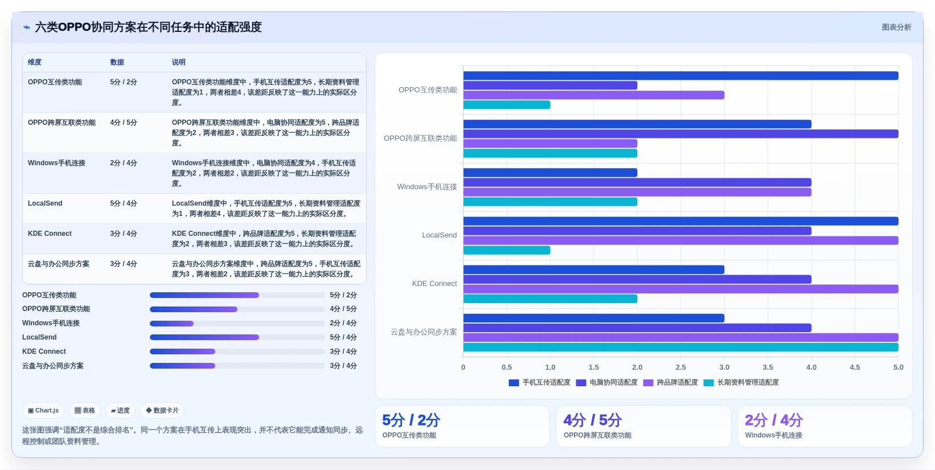Screen dimensions: 935x470
Task: Select the Windows手机连接 table row name
Action: [56, 163]
